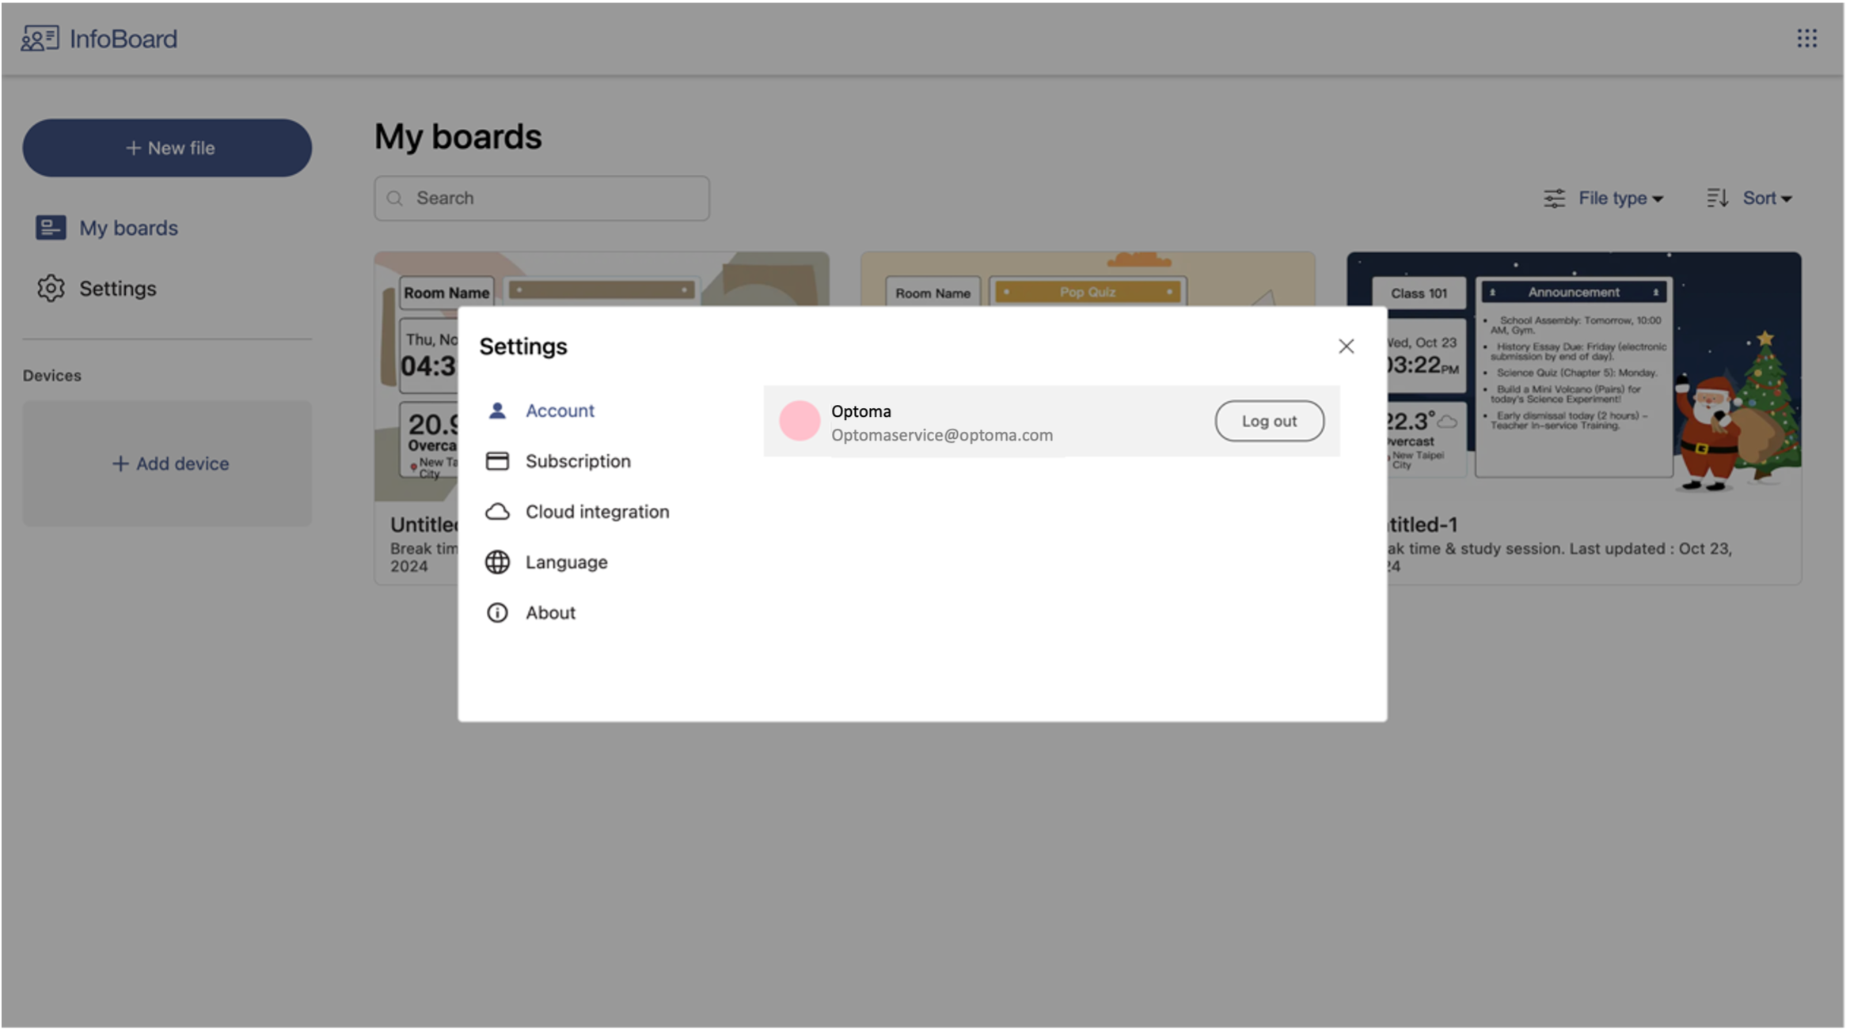The image size is (1850, 1033).
Task: Click the search magnifier icon
Action: click(396, 199)
